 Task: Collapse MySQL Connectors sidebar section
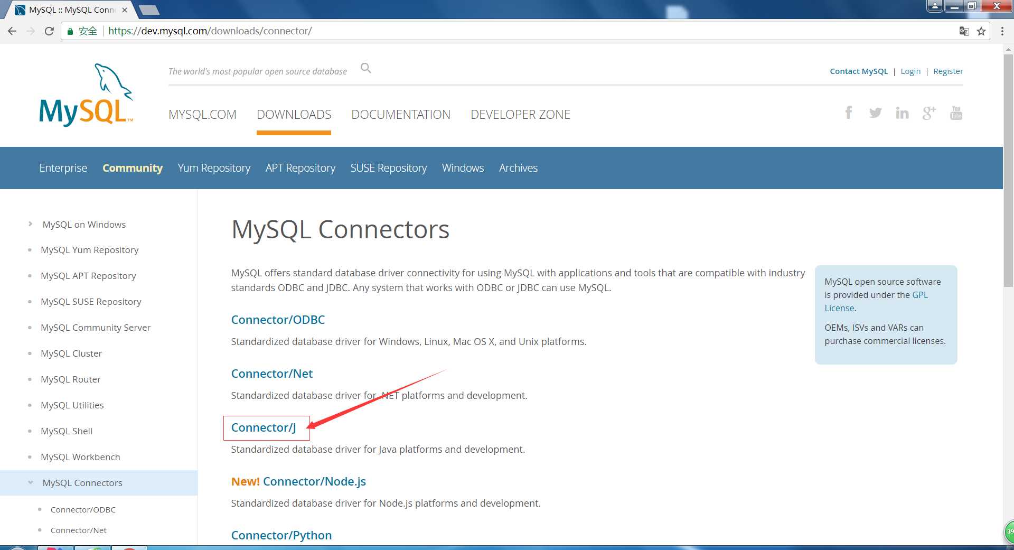30,482
